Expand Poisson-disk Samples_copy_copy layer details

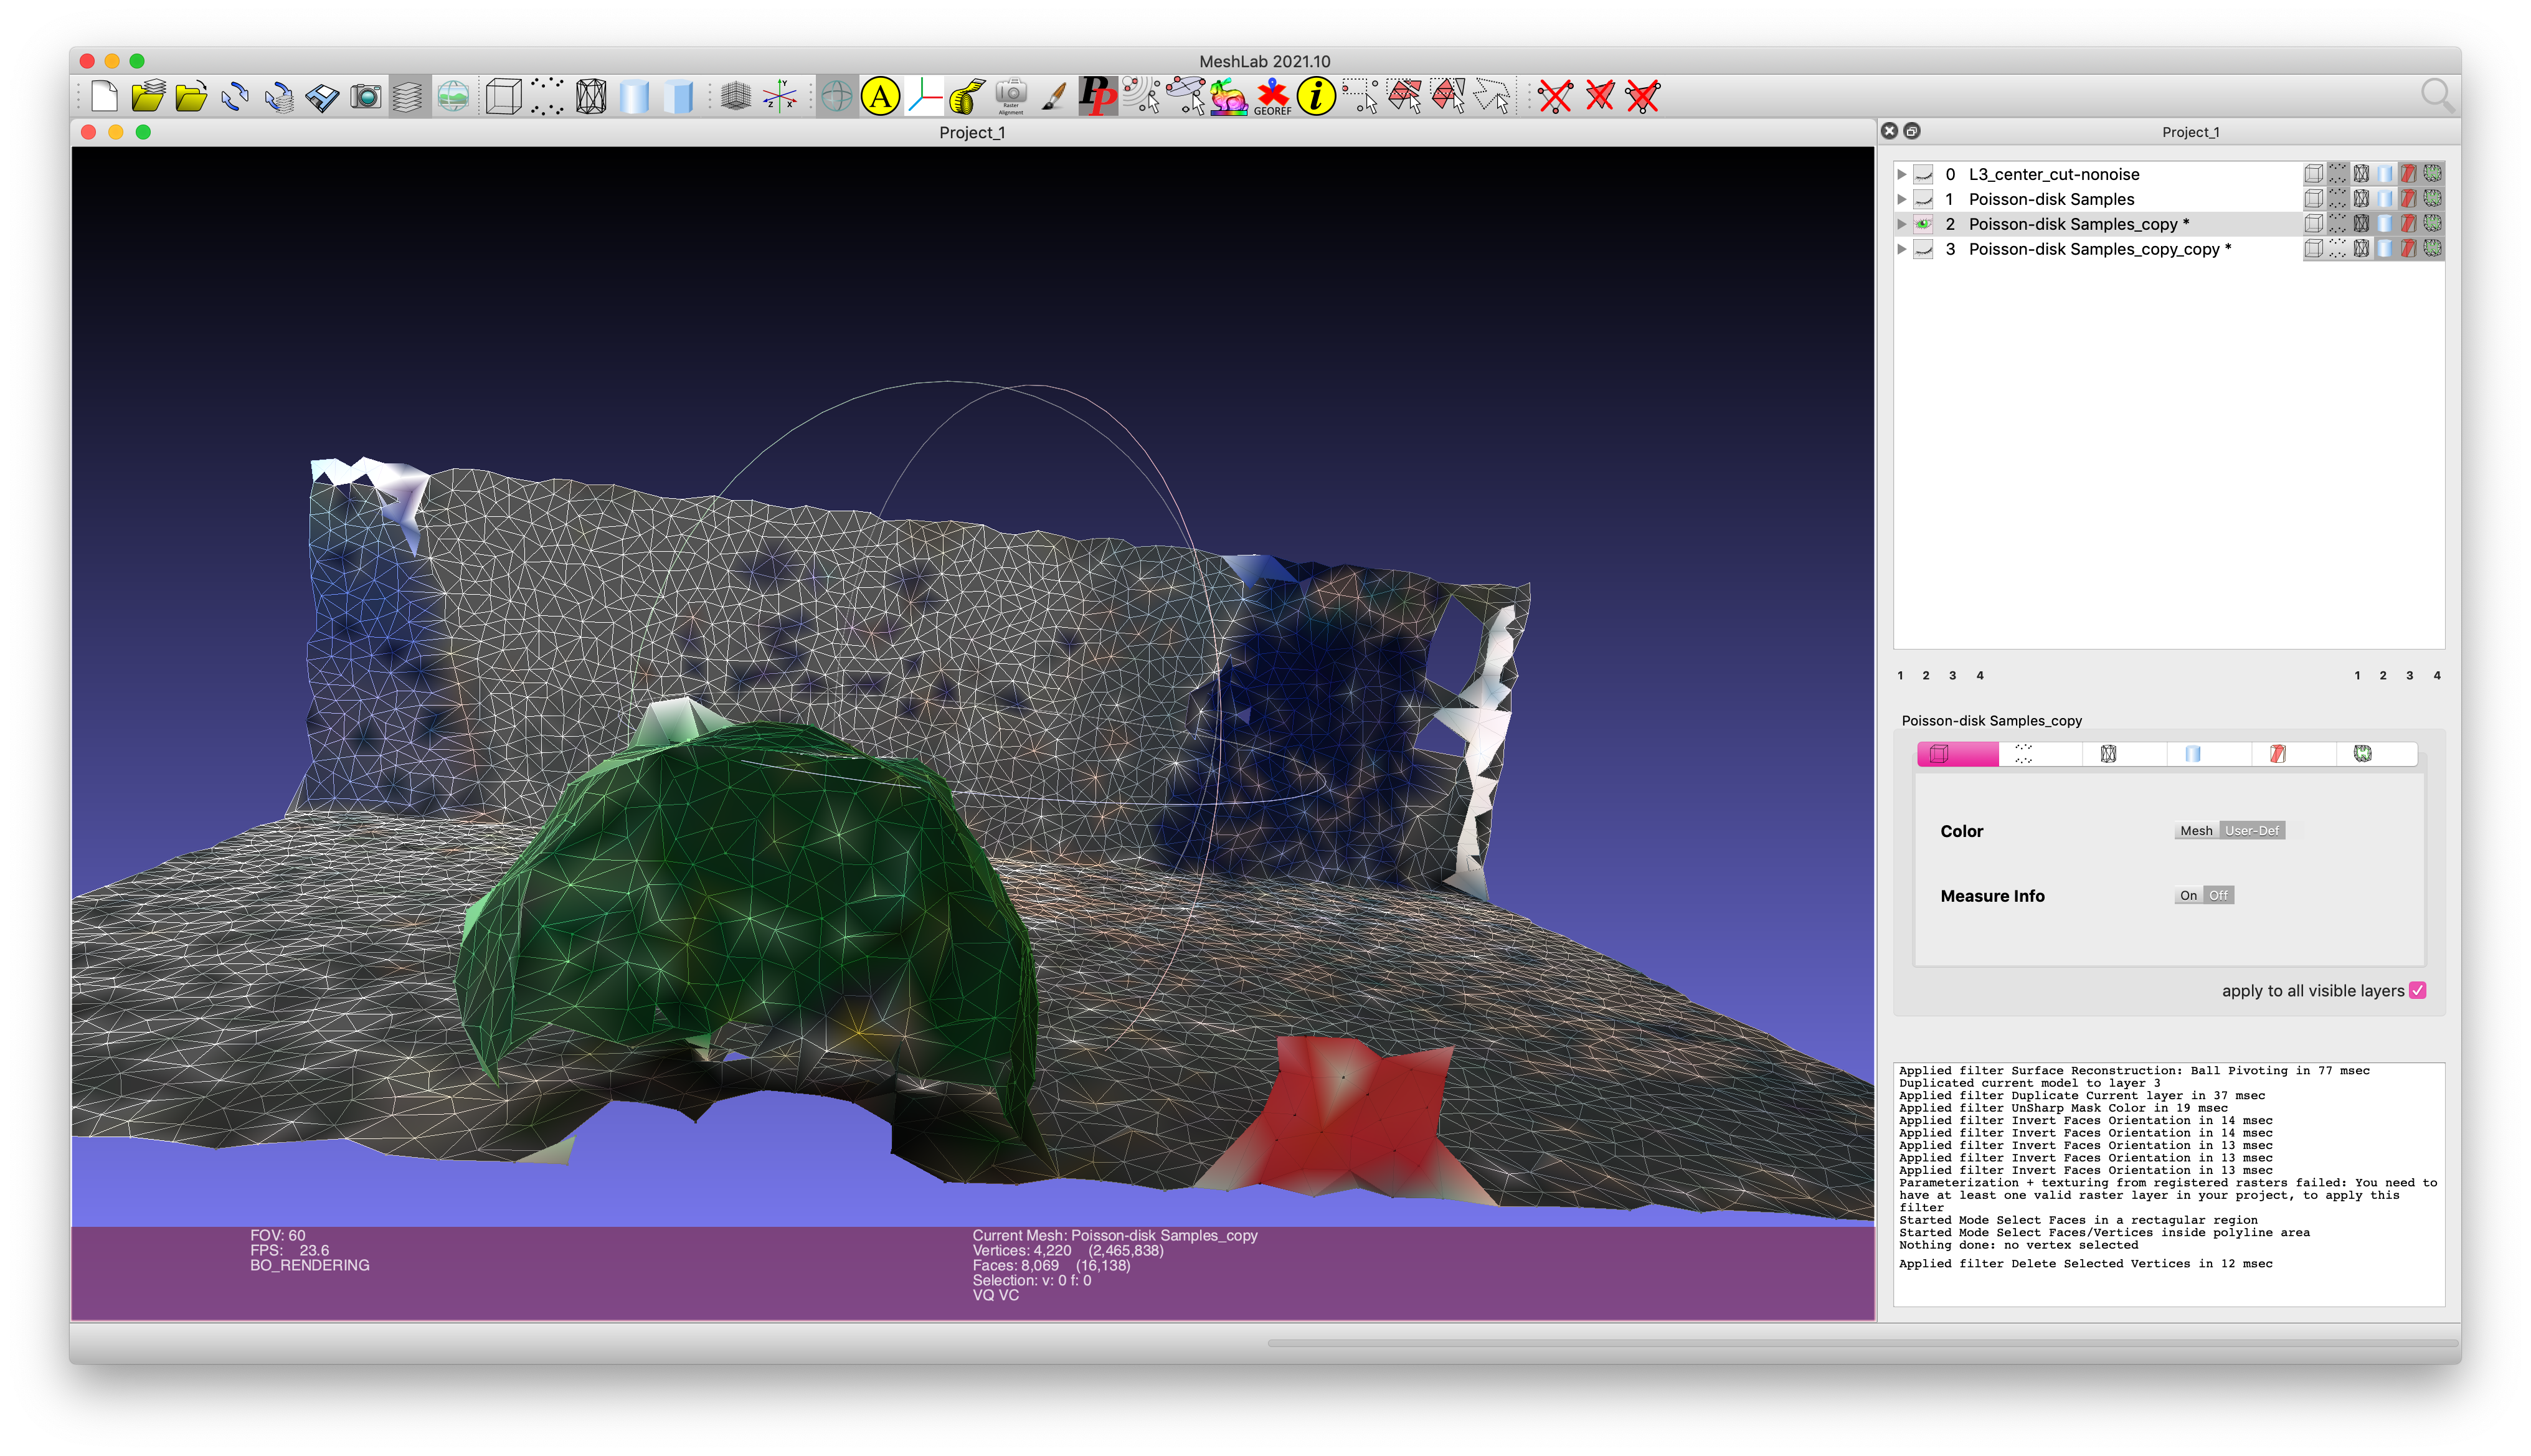[x=1901, y=249]
